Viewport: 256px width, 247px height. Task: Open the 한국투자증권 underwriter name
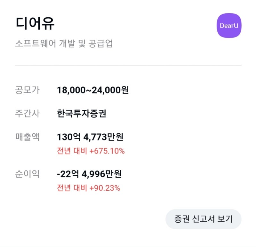(x=82, y=114)
